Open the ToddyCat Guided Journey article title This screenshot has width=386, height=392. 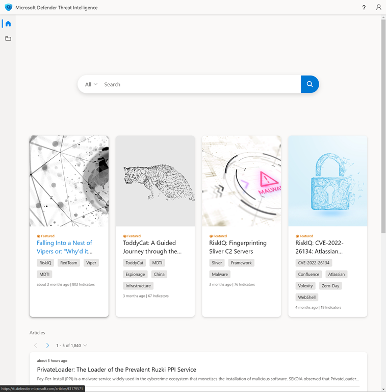coord(152,247)
